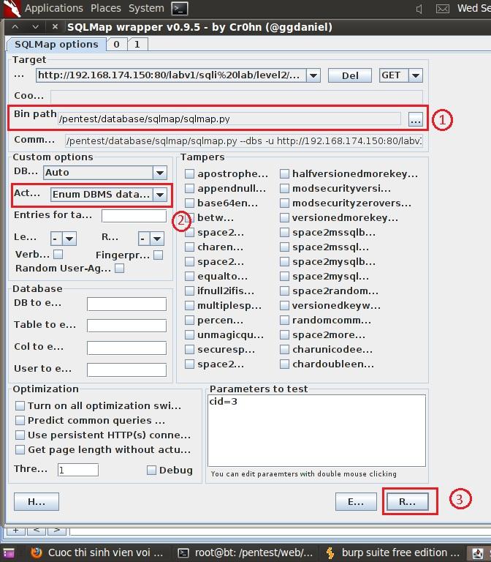Click the Col to enumerate input field
491x562 pixels.
126,348
